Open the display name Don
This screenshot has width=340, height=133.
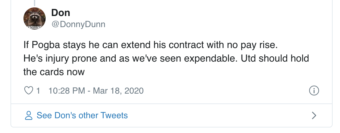(60, 13)
